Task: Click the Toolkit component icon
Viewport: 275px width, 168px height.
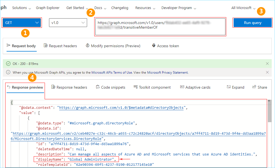Action: point(136,87)
